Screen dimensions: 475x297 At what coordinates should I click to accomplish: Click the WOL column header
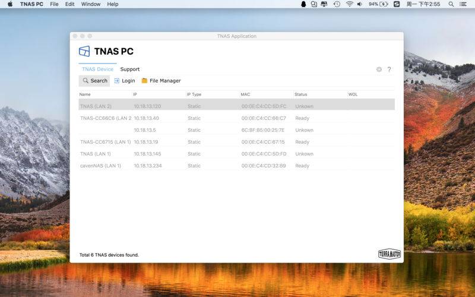pyautogui.click(x=353, y=94)
